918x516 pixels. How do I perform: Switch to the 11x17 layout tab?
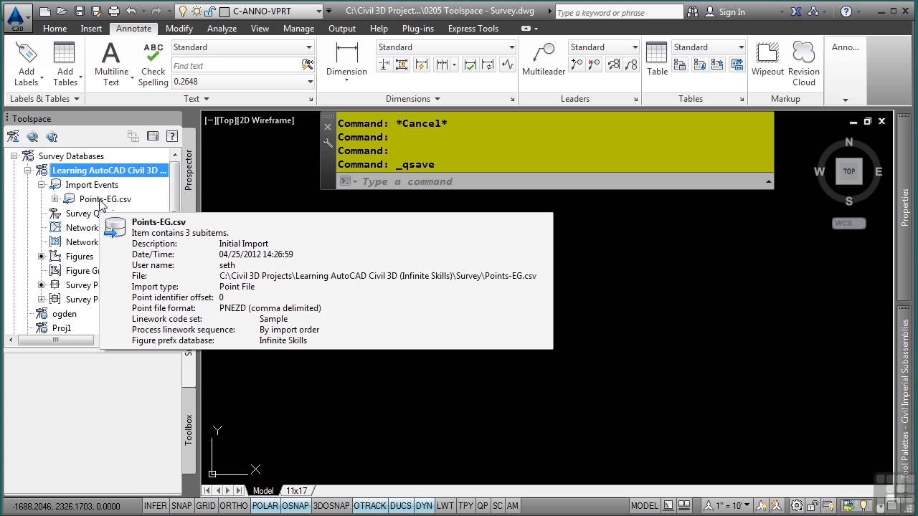[297, 491]
